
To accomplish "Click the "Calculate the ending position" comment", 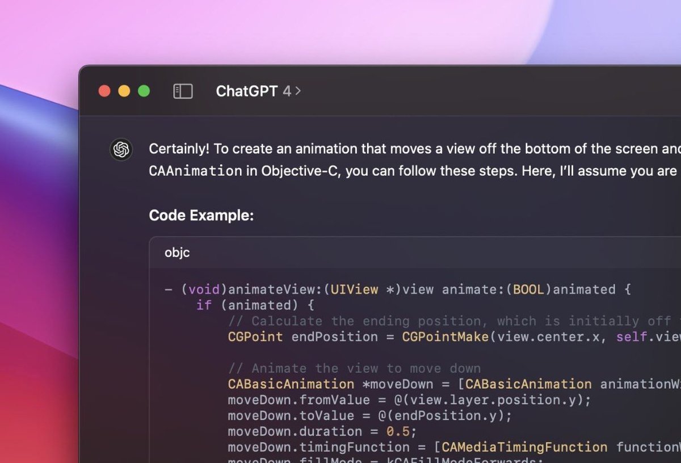I will click(454, 321).
